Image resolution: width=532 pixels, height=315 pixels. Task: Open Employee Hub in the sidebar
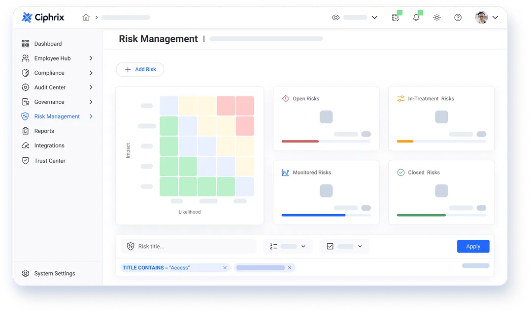(52, 58)
